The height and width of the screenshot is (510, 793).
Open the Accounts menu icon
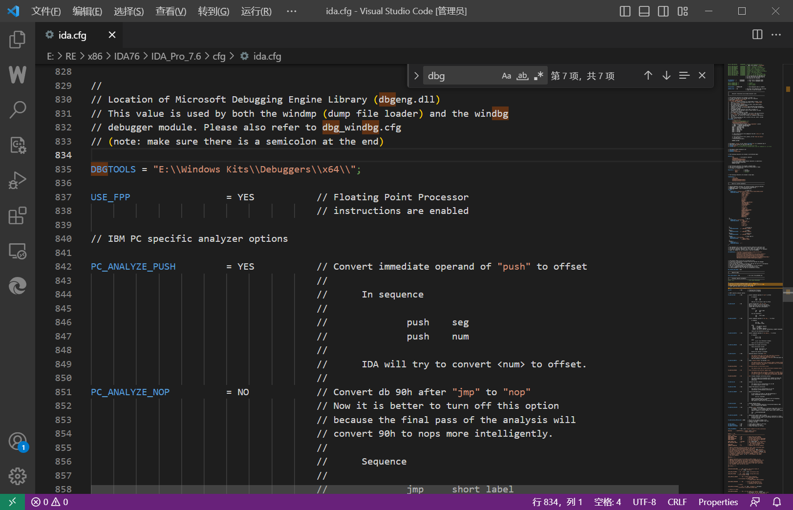[x=17, y=442]
